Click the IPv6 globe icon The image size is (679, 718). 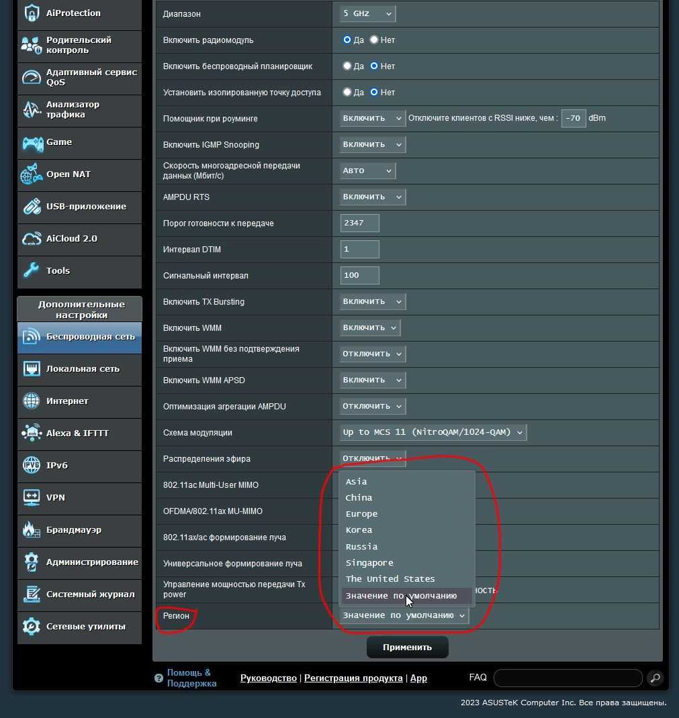[31, 465]
